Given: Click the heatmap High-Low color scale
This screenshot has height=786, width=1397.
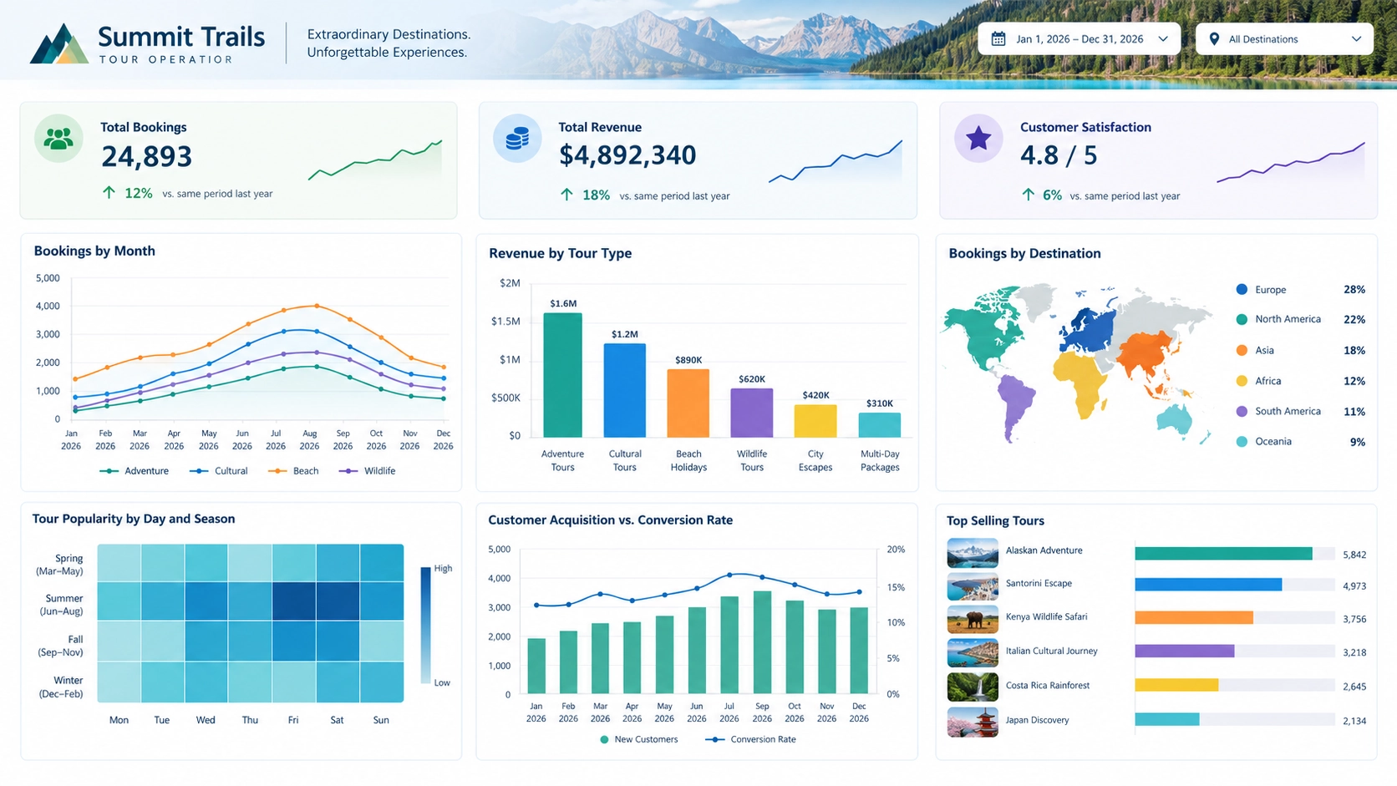Looking at the screenshot, I should [425, 625].
